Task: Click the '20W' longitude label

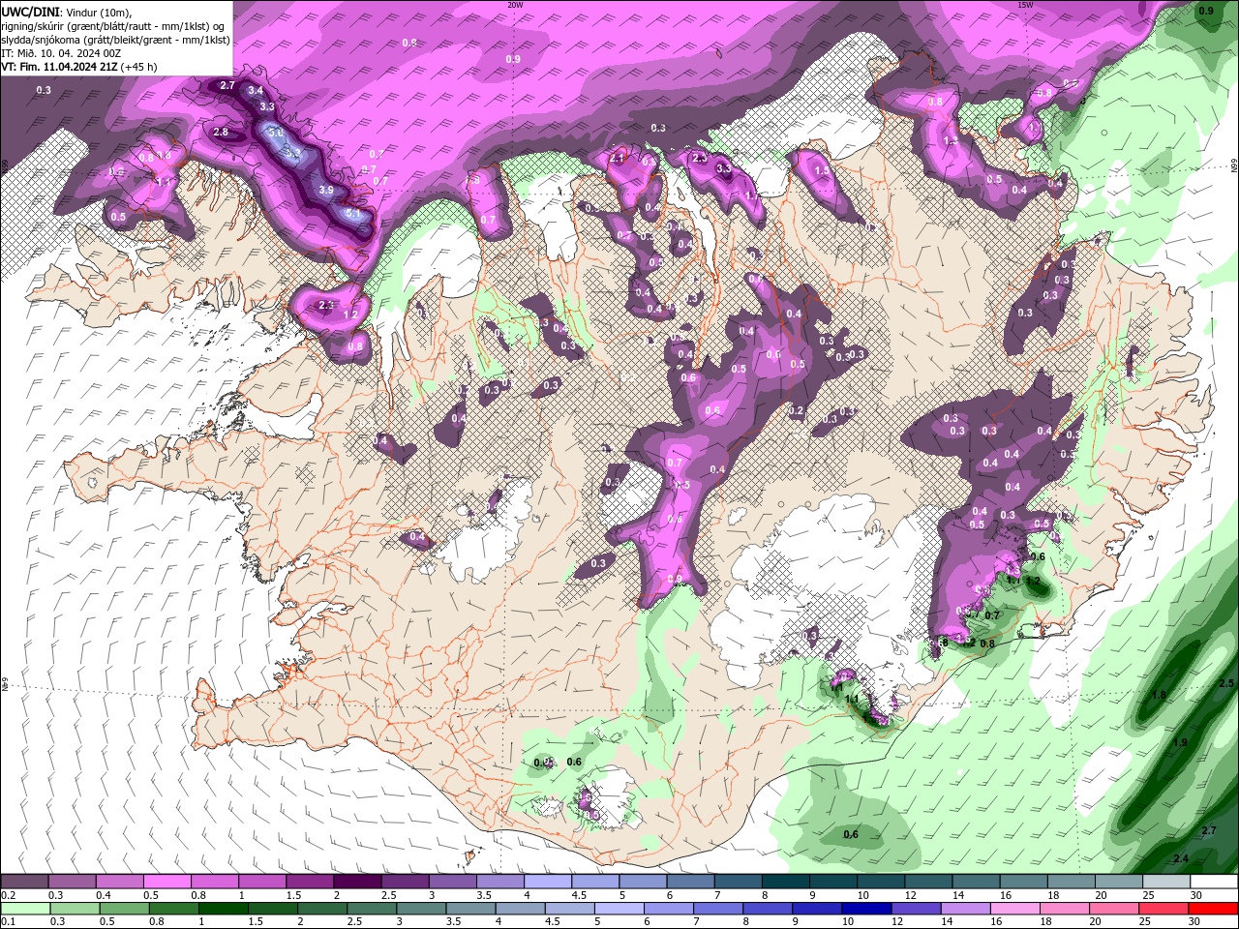Action: coord(515,5)
